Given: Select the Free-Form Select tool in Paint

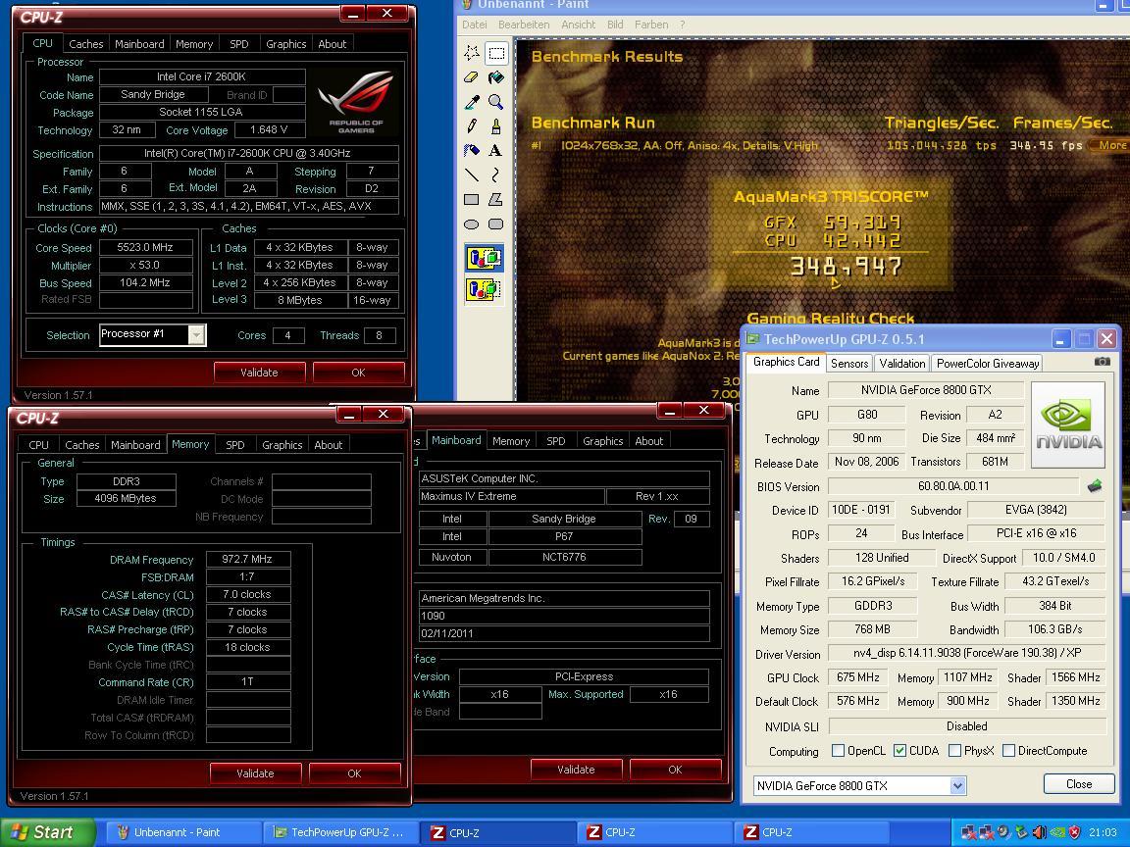Looking at the screenshot, I should pos(471,53).
